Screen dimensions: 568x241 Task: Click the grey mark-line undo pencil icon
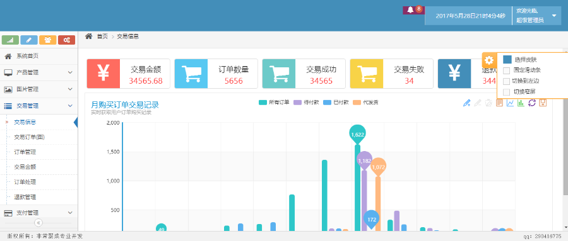478,103
